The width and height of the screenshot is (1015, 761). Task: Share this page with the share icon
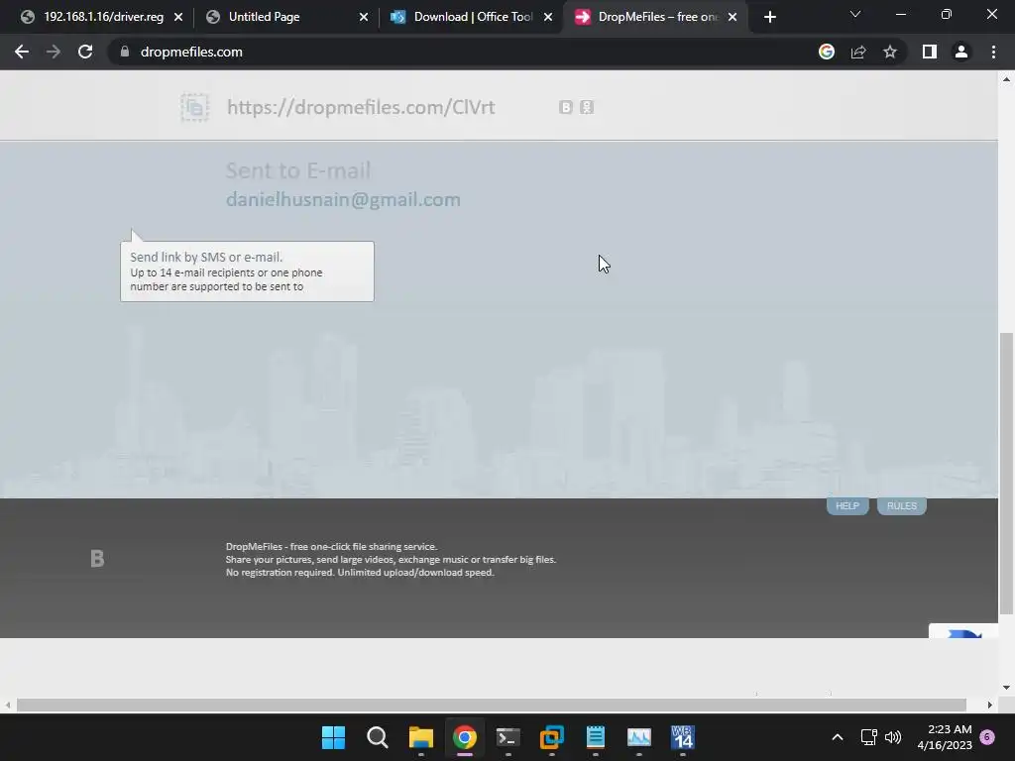click(858, 52)
